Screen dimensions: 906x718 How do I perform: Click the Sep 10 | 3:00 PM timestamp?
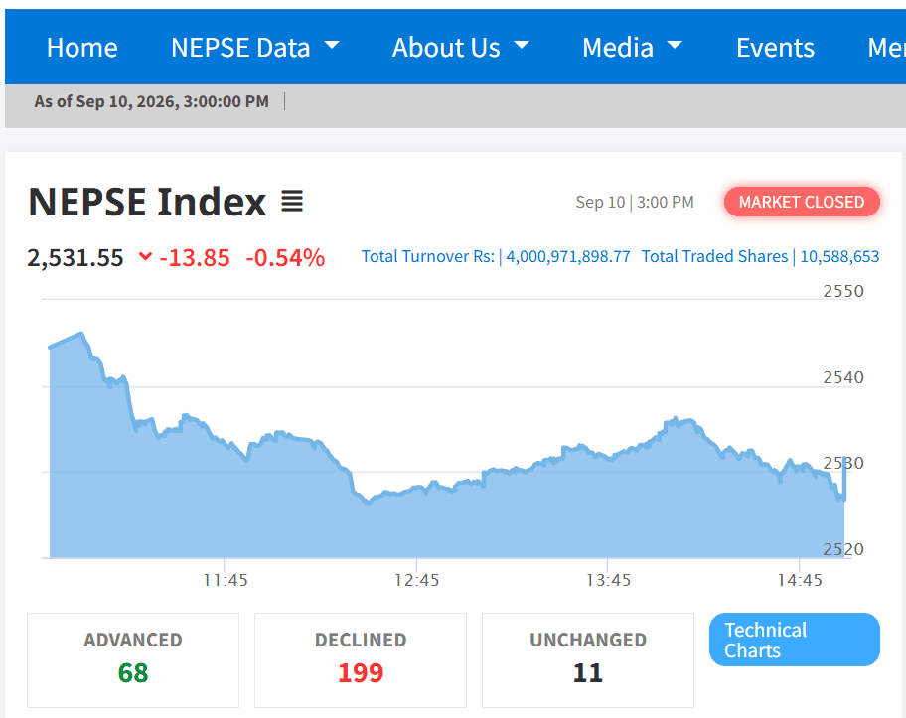(635, 203)
